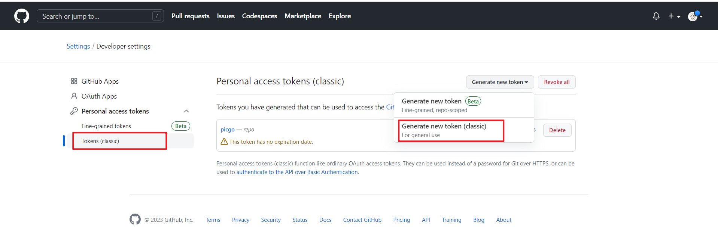Open Terms footer link
The height and width of the screenshot is (239, 718).
[x=213, y=220]
